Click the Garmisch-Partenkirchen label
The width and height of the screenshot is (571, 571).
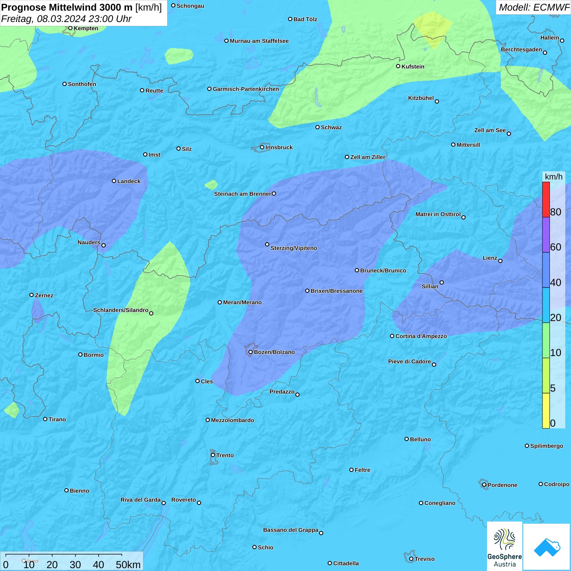coord(246,89)
